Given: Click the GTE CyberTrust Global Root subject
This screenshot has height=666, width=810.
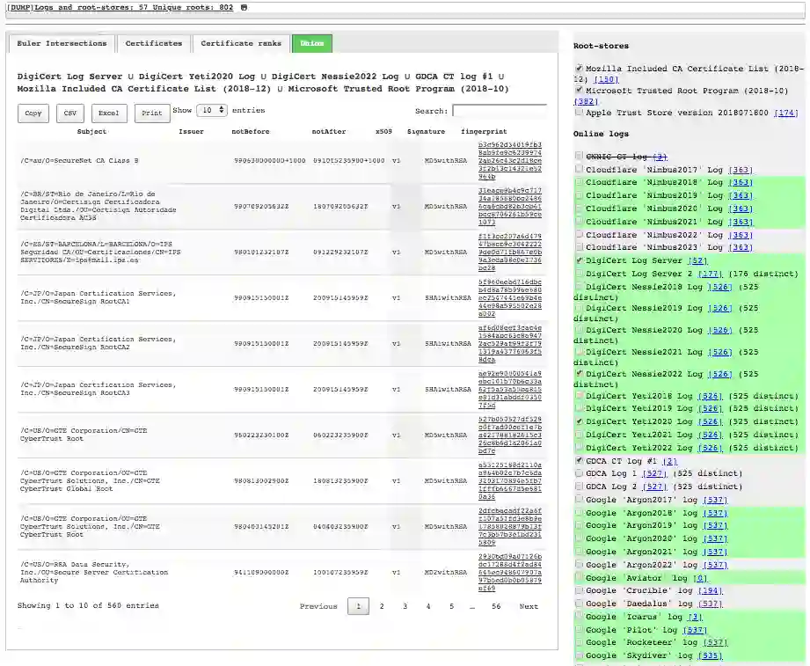Looking at the screenshot, I should [x=84, y=480].
